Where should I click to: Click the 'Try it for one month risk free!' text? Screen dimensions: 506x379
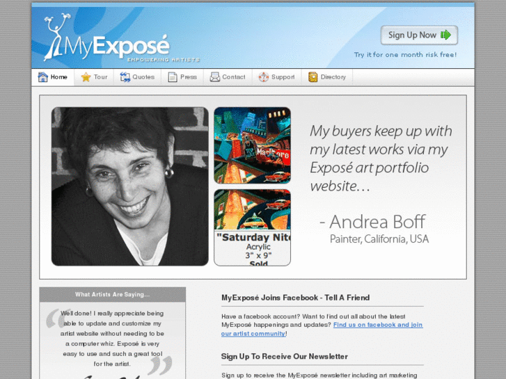click(405, 55)
